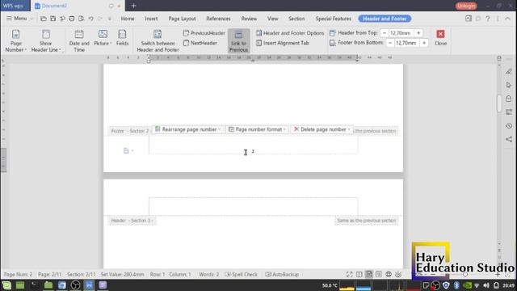This screenshot has width=517, height=291.
Task: Open the View tab
Action: tap(273, 19)
